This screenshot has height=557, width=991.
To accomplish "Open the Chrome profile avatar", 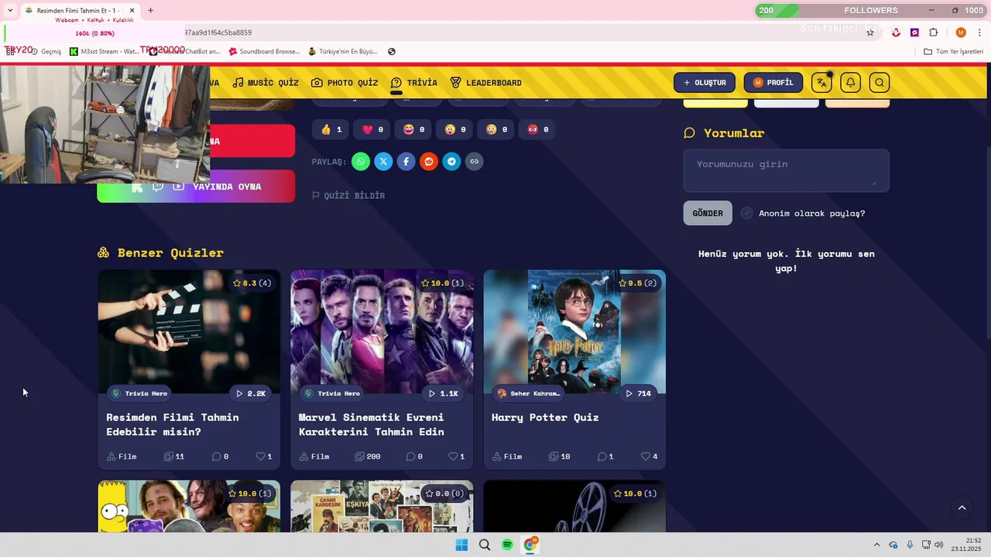I will (961, 32).
